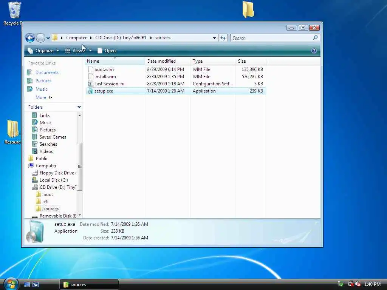Click the search magnifier icon
This screenshot has height=290, width=387.
point(315,38)
